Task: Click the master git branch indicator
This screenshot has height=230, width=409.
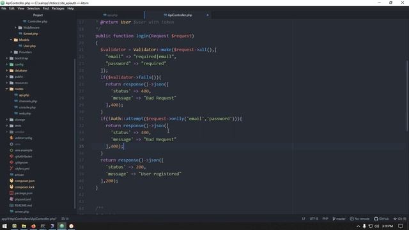Action: click(339, 218)
